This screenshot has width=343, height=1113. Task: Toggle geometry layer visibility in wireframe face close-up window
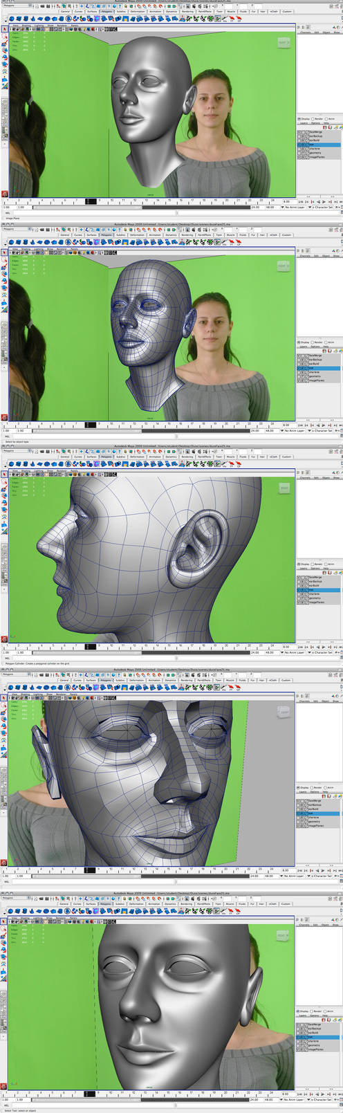[x=299, y=822]
